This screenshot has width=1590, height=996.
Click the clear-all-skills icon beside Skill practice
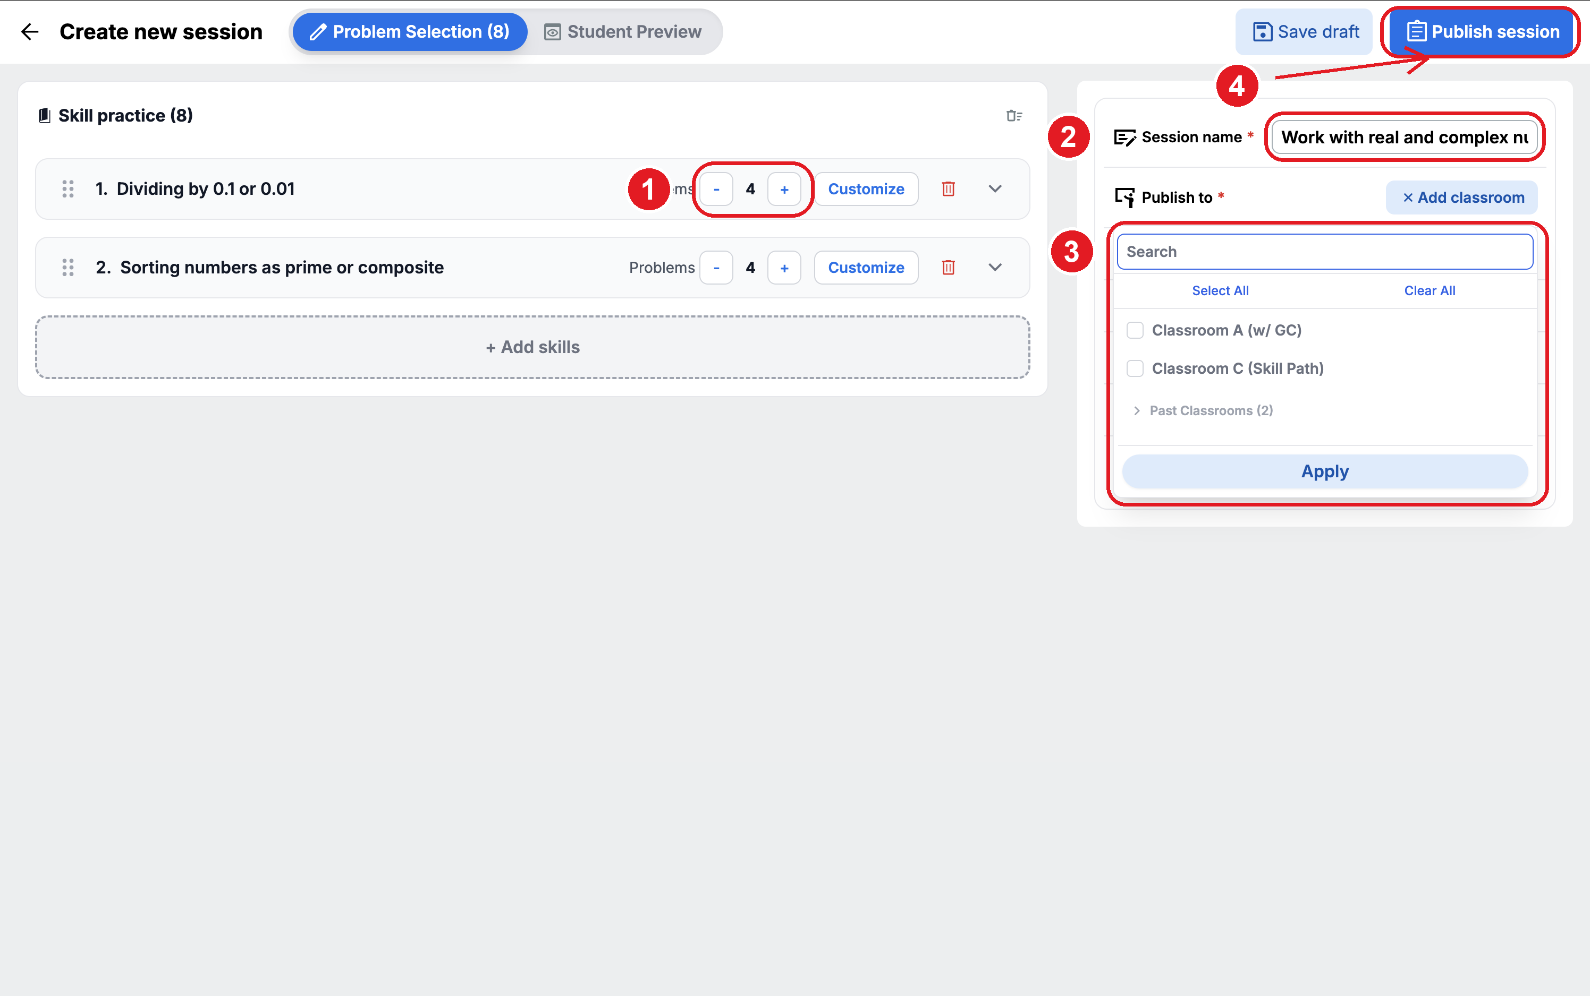(x=1014, y=116)
